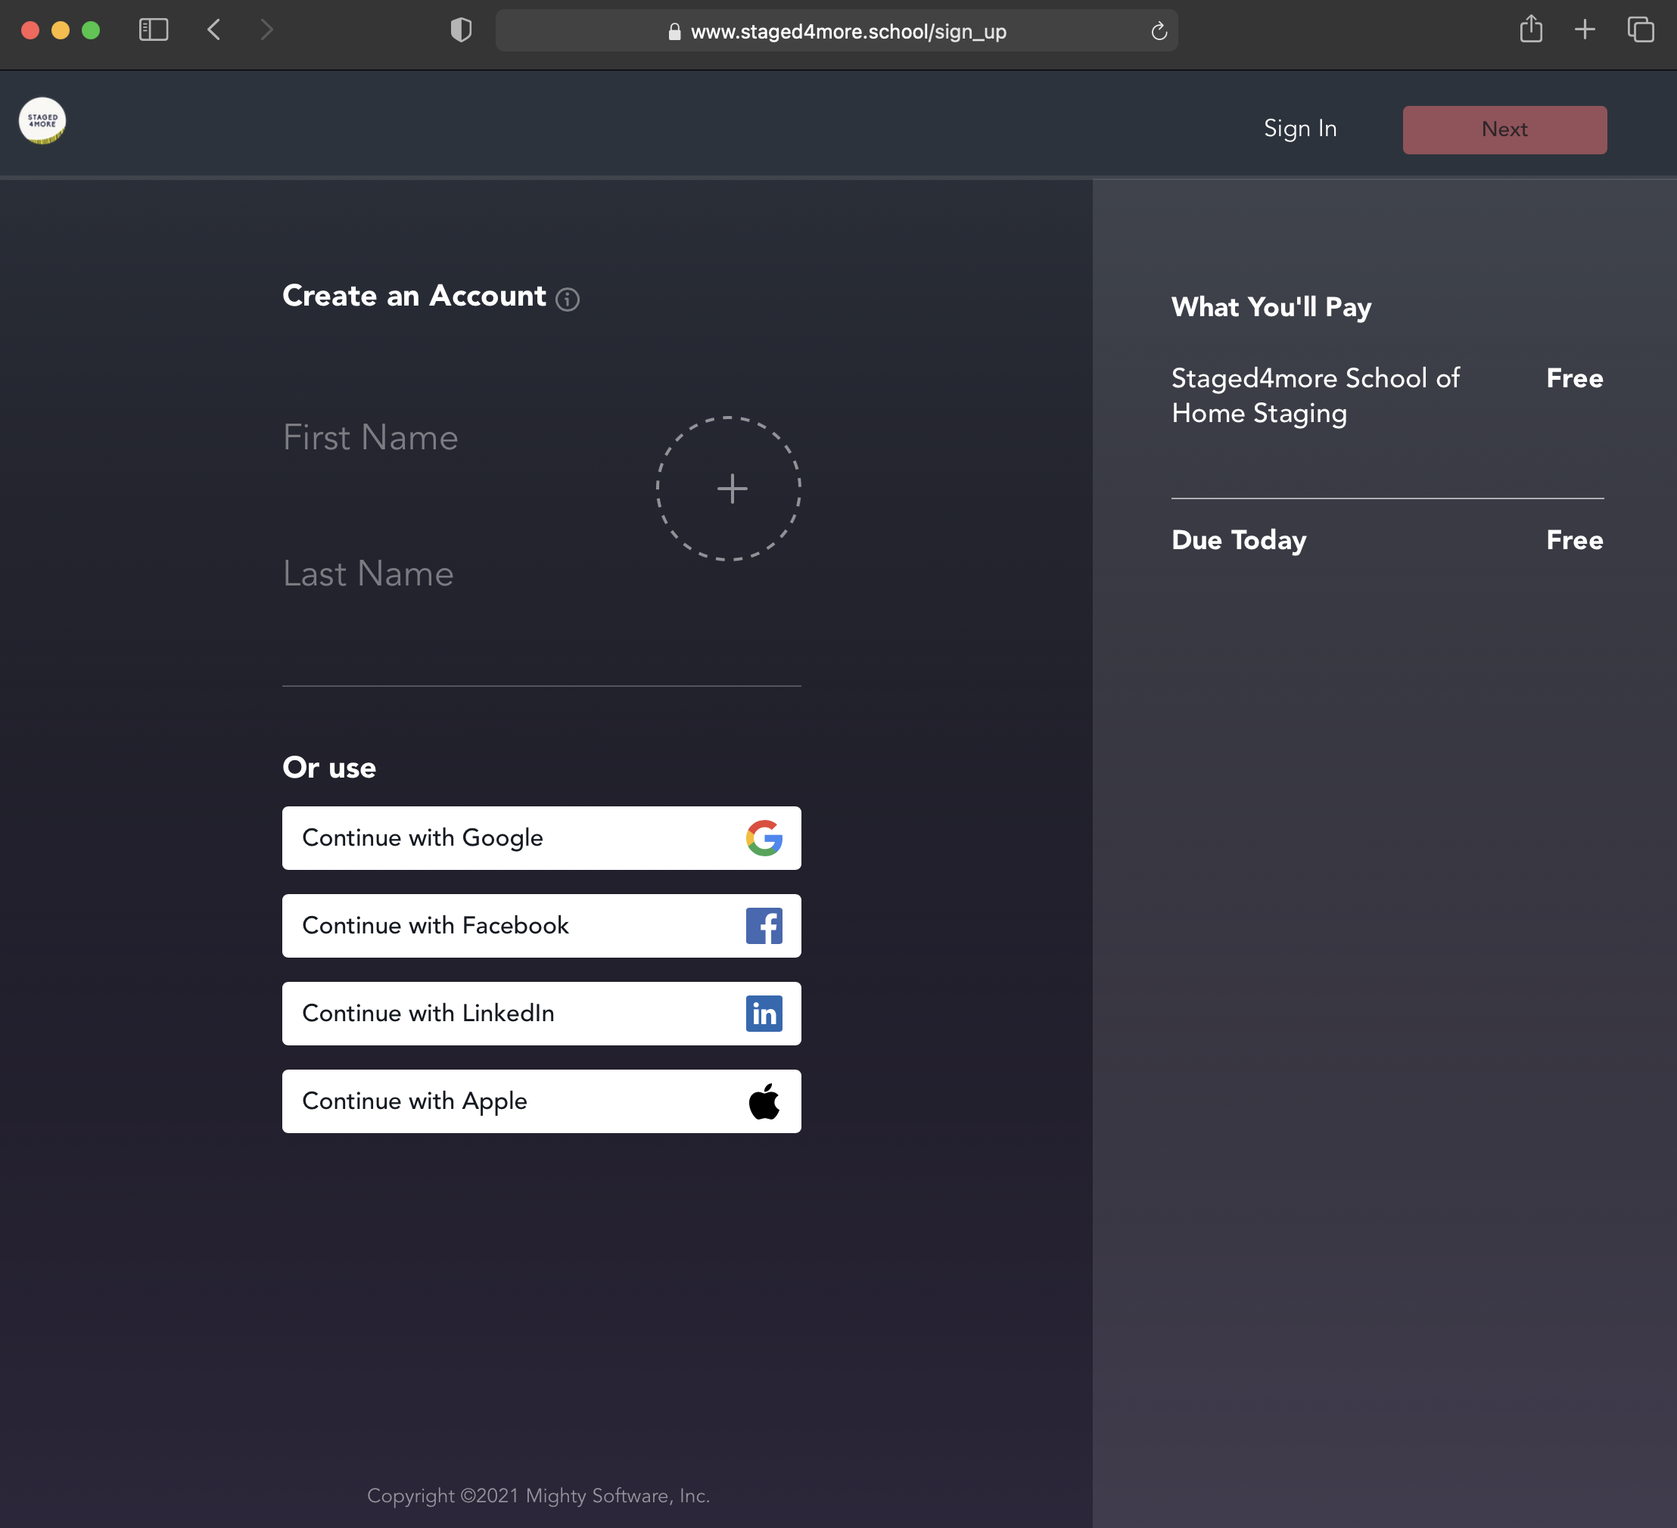
Task: Click the URL address bar
Action: (x=847, y=32)
